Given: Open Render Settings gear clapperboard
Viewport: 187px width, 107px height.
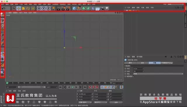Looking at the screenshot, I should (x=68, y=8).
